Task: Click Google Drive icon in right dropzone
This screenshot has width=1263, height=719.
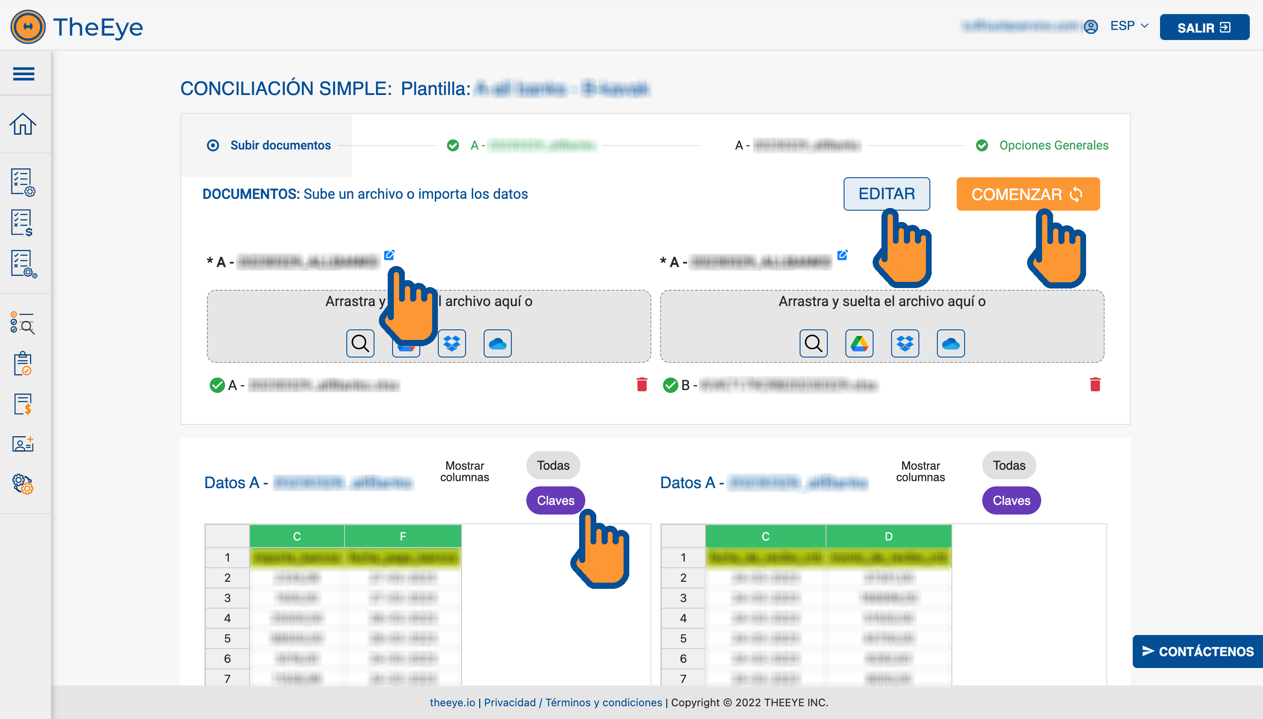Action: (859, 343)
